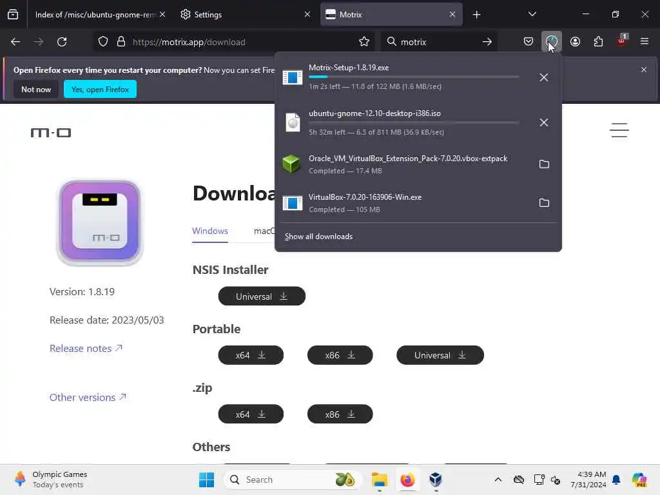Open the Motrix site hamburger menu

click(x=619, y=130)
